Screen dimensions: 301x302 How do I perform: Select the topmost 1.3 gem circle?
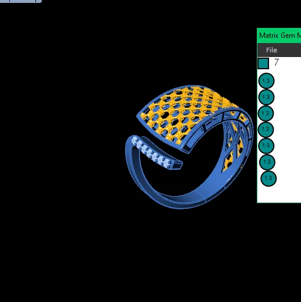[x=266, y=81]
